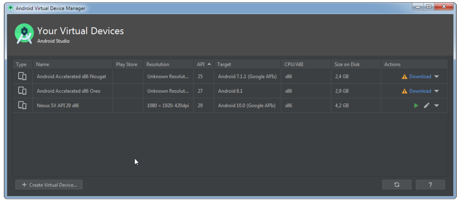Click Unknown Resolution cell in Oreo row
The width and height of the screenshot is (464, 203).
(x=168, y=91)
